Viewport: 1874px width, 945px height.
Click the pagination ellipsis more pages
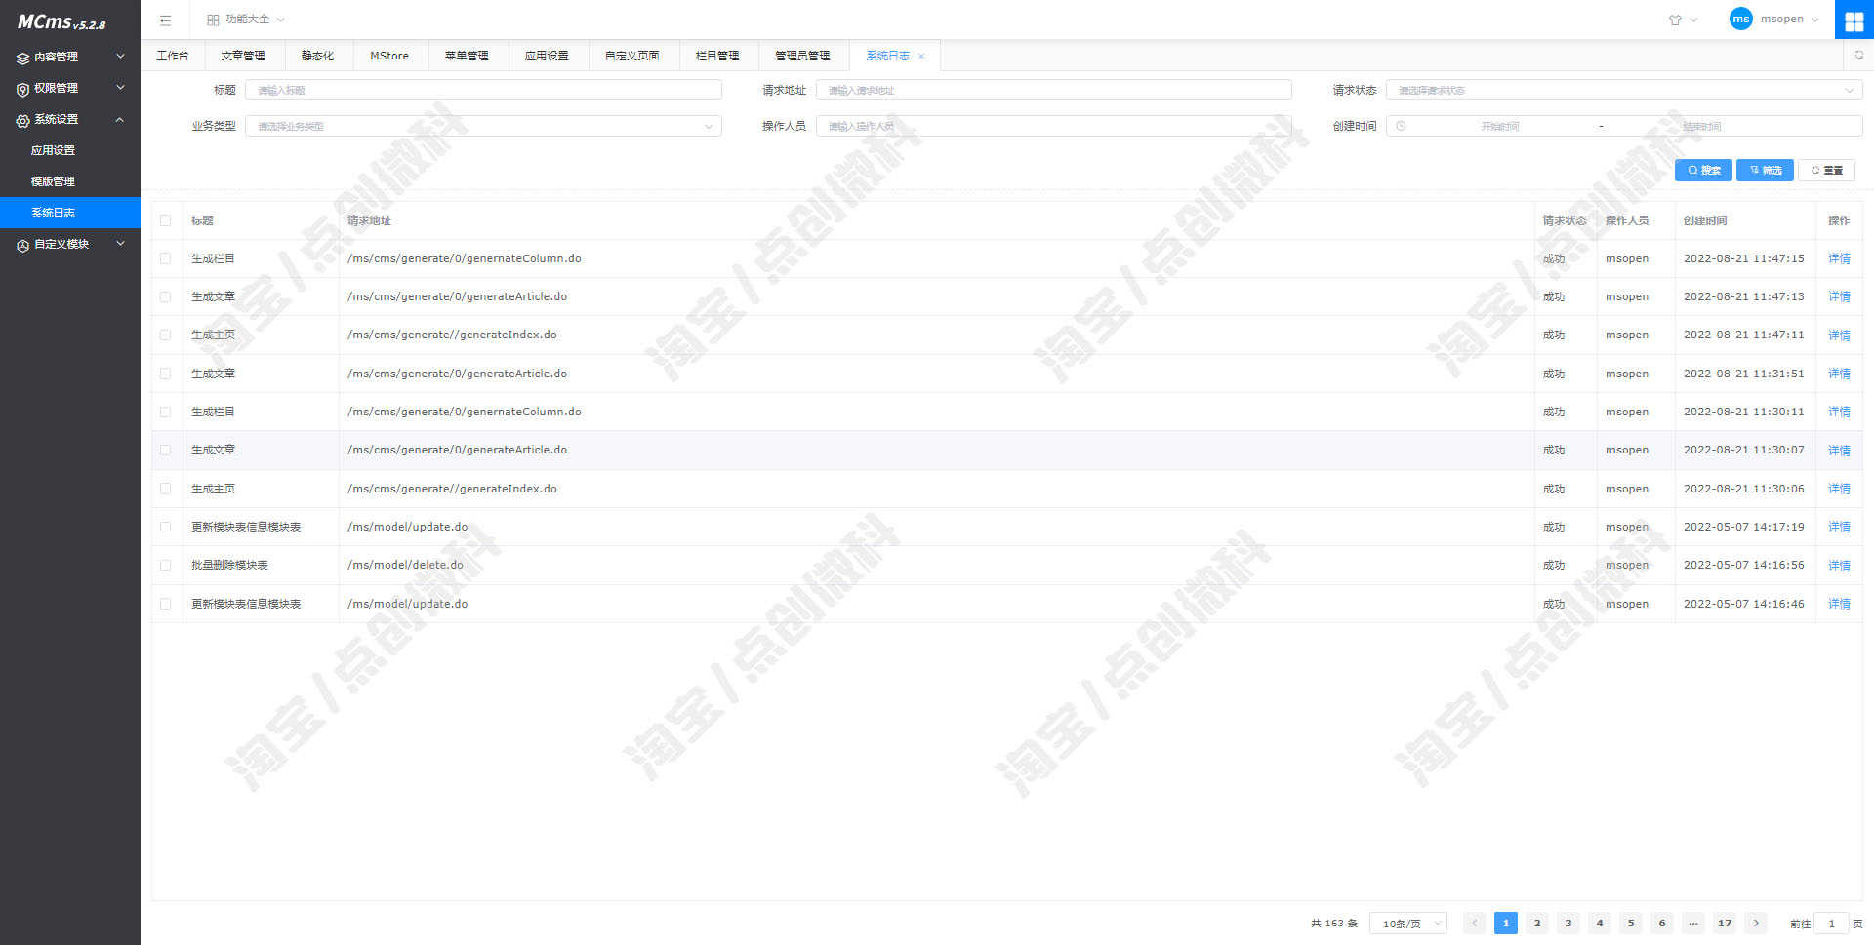[1693, 923]
